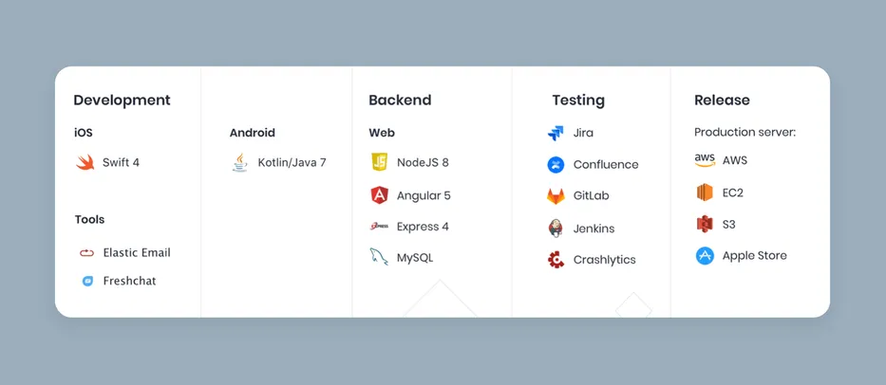Click the Swift 4 bird icon
Viewport: 886px width, 385px height.
85,163
